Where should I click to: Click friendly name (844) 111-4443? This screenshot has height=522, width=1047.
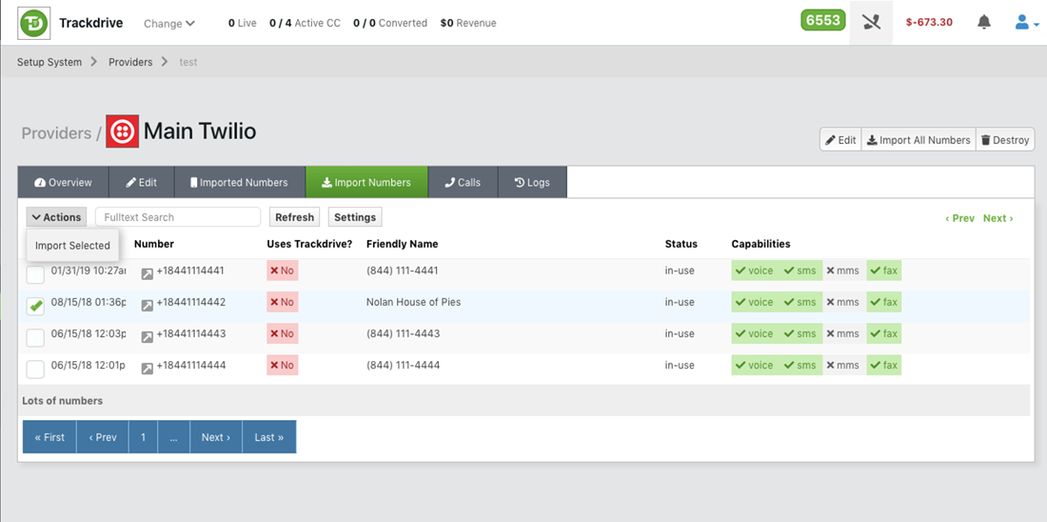(x=403, y=333)
